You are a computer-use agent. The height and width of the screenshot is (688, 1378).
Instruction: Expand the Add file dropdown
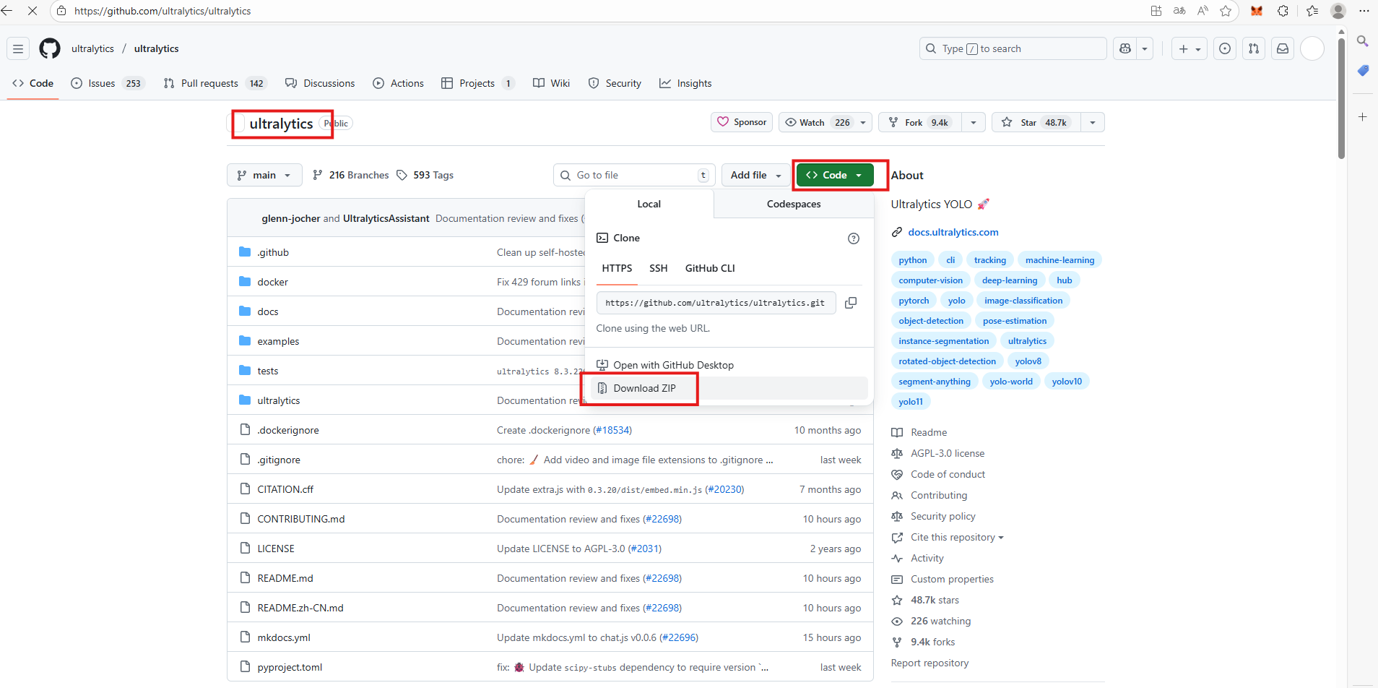(x=756, y=175)
